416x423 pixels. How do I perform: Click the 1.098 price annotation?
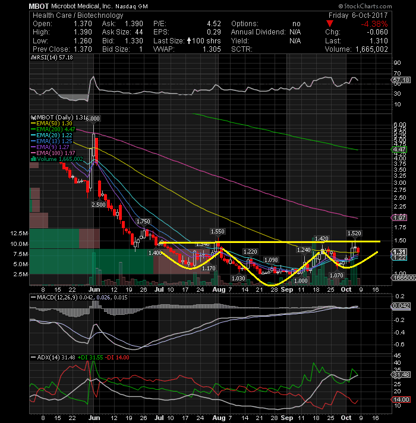[271, 260]
